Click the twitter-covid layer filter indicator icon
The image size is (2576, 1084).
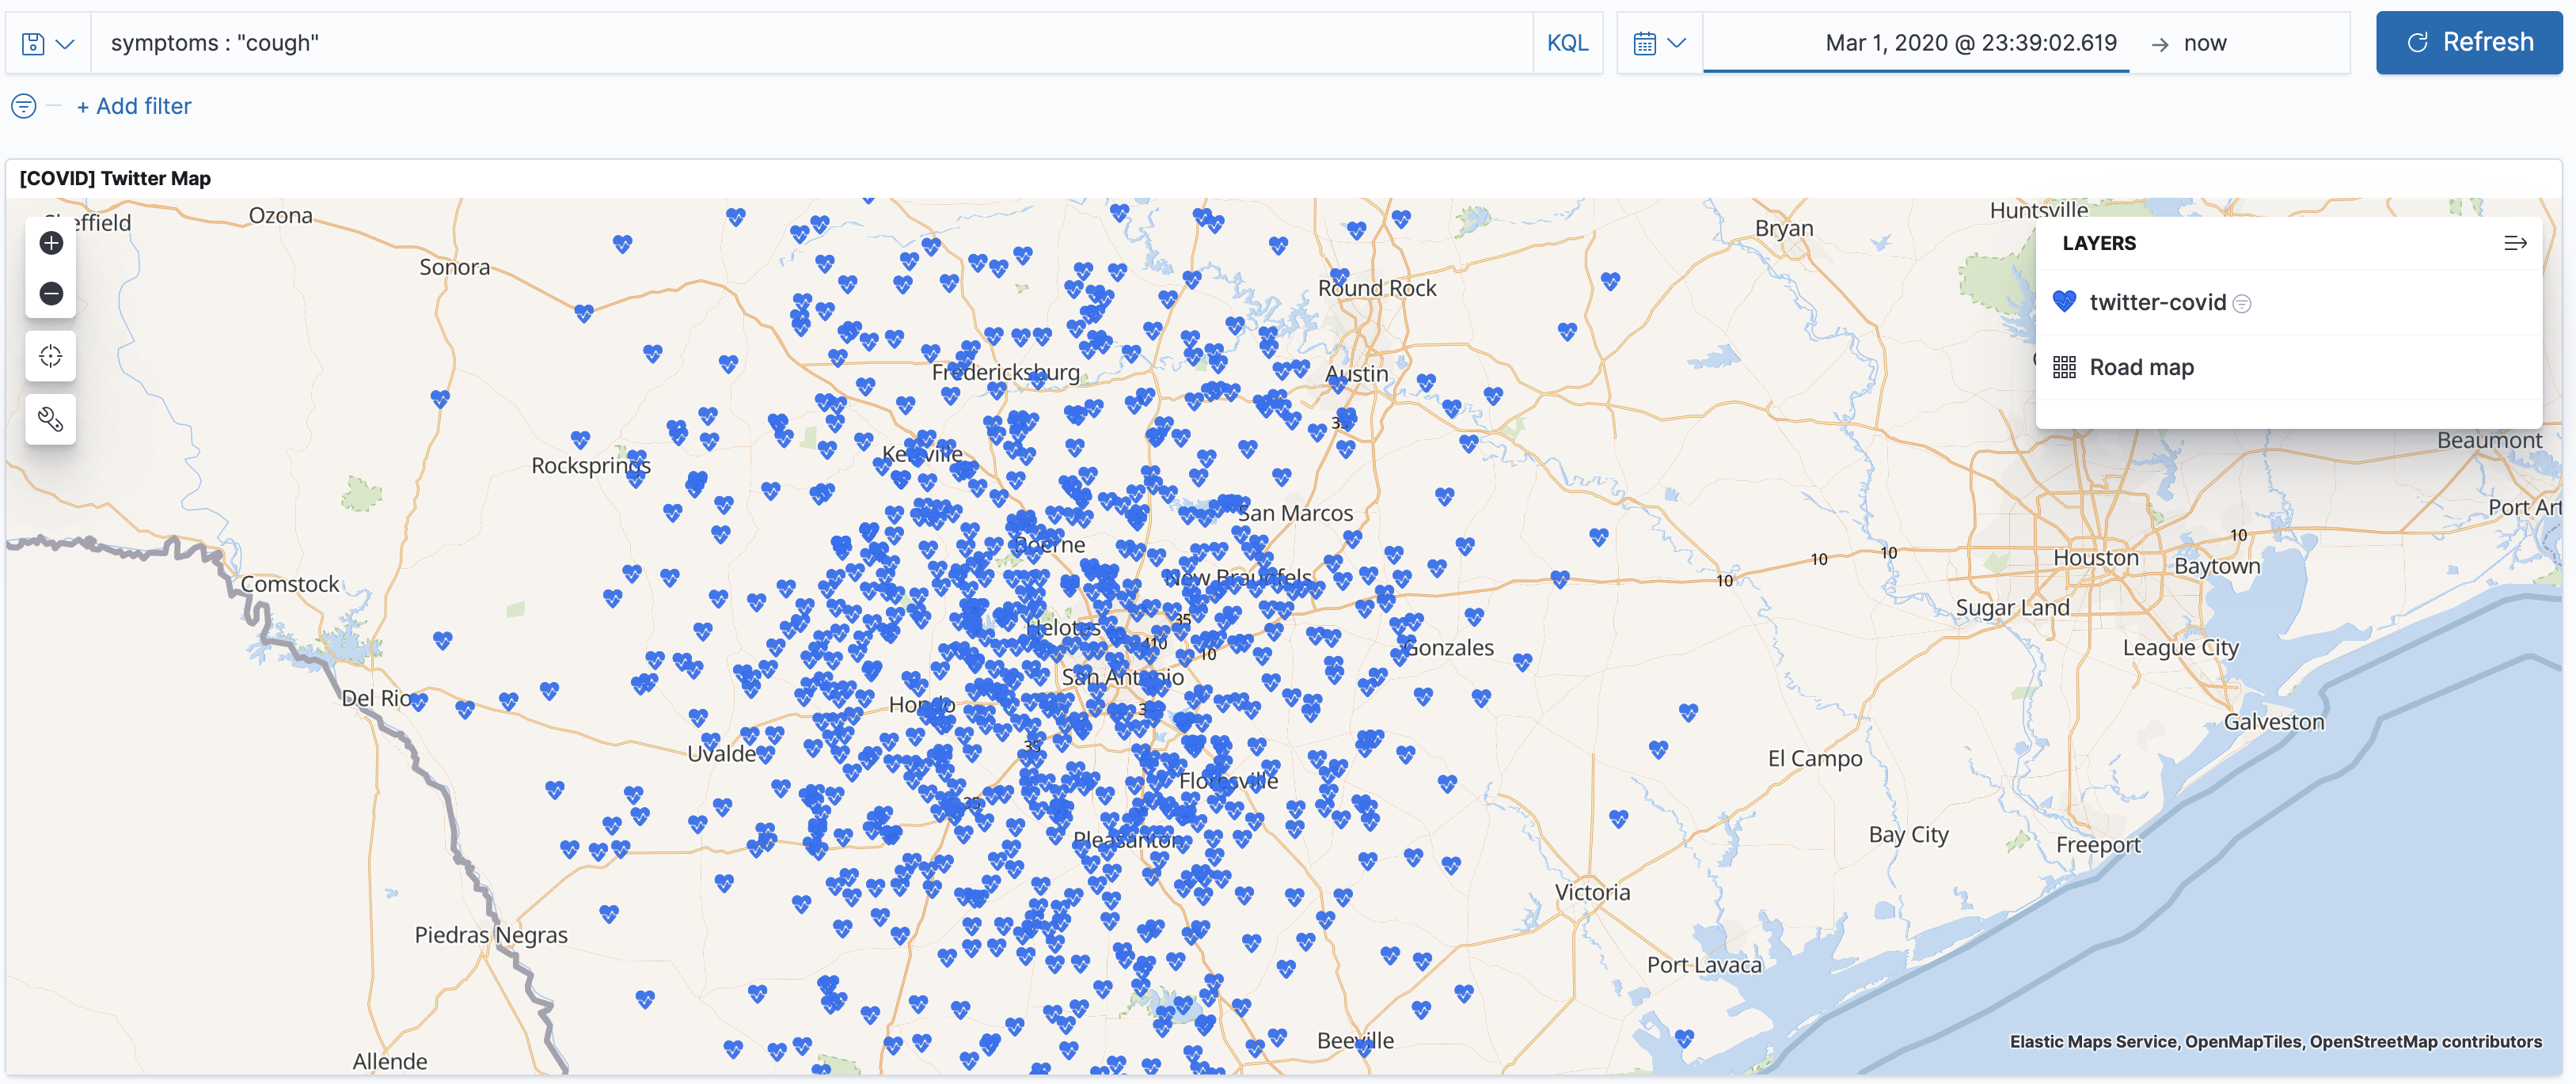[x=2242, y=304]
